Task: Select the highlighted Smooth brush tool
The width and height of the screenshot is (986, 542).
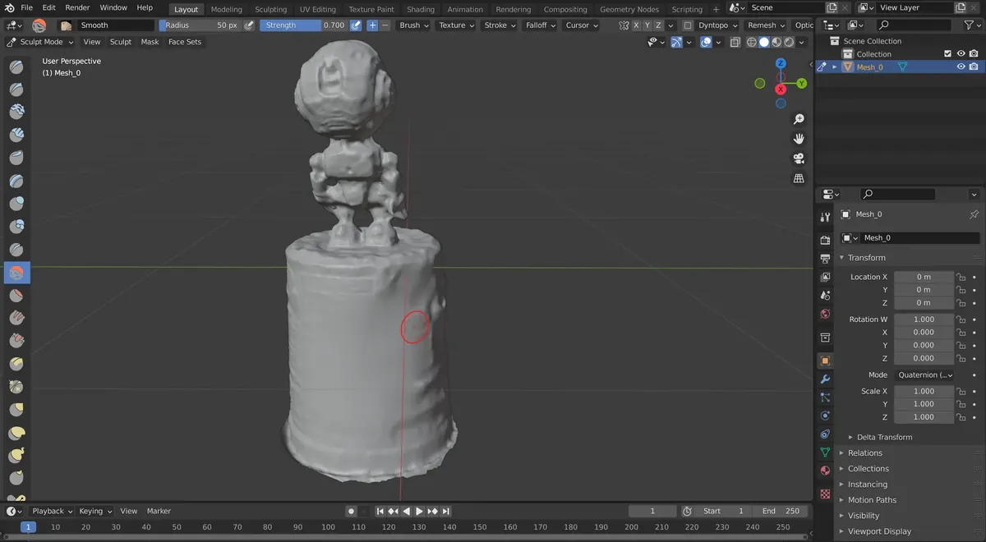Action: (16, 273)
